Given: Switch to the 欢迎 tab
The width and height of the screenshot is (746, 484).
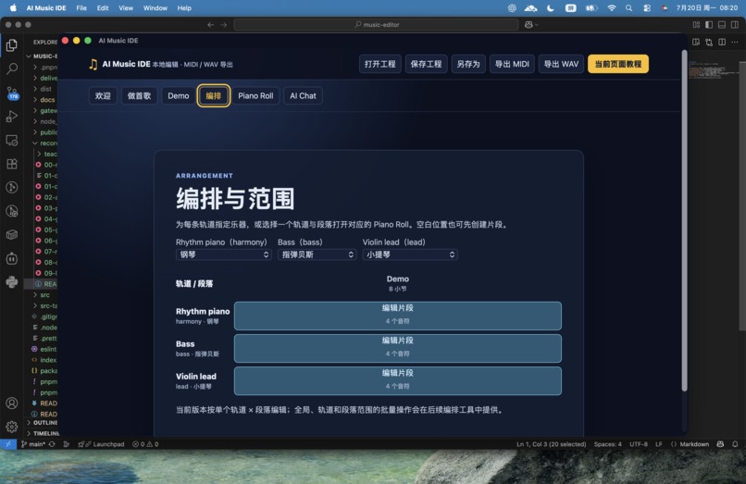Looking at the screenshot, I should coord(103,95).
